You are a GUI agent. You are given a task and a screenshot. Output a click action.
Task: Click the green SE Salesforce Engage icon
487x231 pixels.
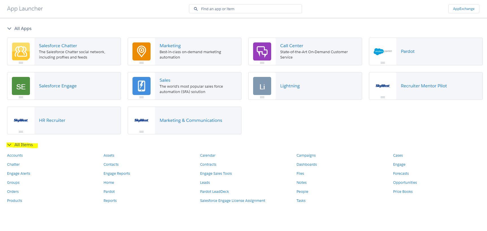pos(21,86)
